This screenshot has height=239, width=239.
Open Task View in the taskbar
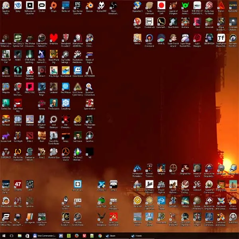pyautogui.click(x=12, y=236)
